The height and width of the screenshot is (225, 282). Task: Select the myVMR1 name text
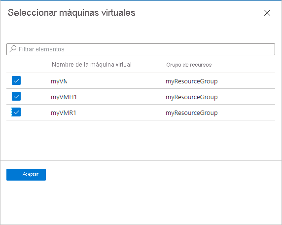tap(63, 113)
